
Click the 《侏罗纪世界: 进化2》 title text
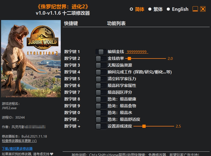(63, 6)
